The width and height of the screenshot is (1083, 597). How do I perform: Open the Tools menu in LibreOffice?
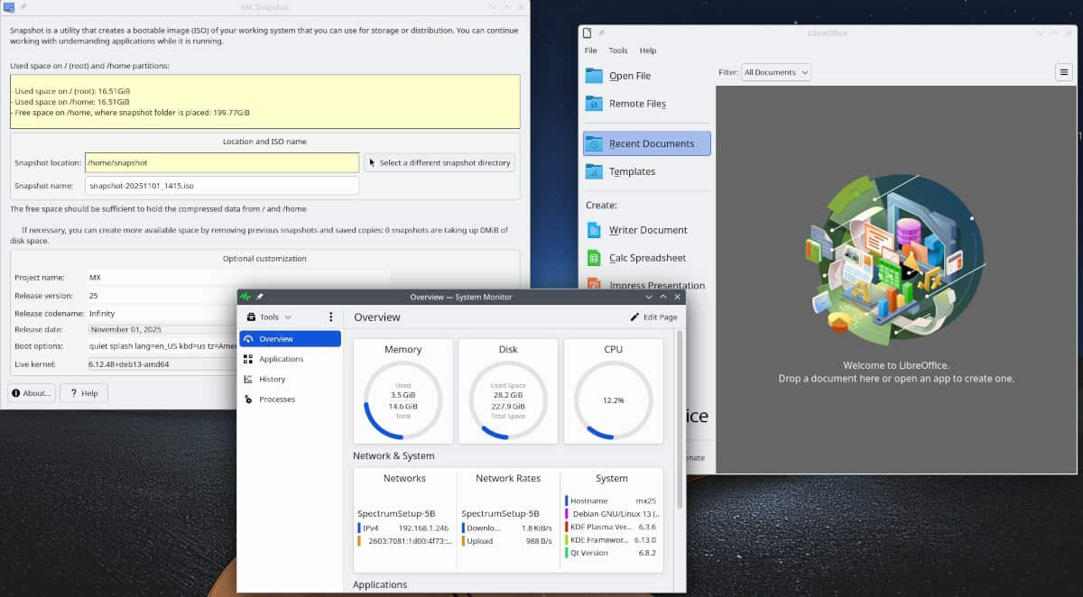[x=618, y=51]
